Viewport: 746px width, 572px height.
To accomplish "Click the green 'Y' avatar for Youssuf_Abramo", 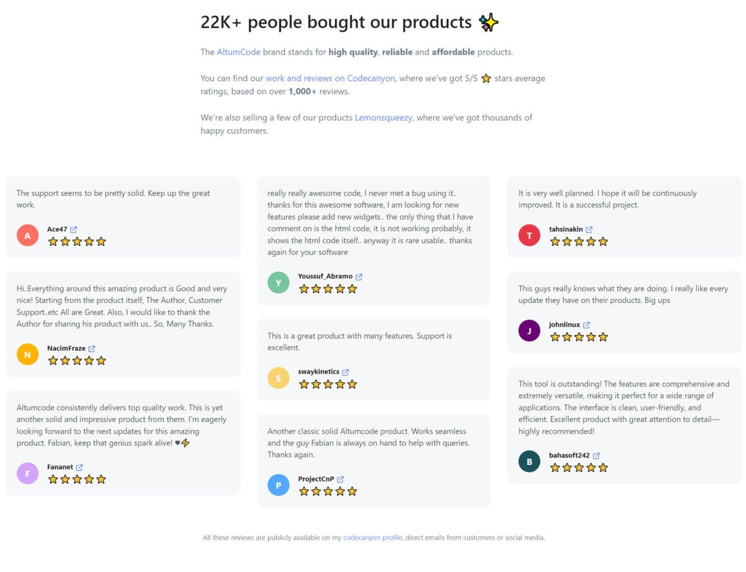I will coord(279,282).
